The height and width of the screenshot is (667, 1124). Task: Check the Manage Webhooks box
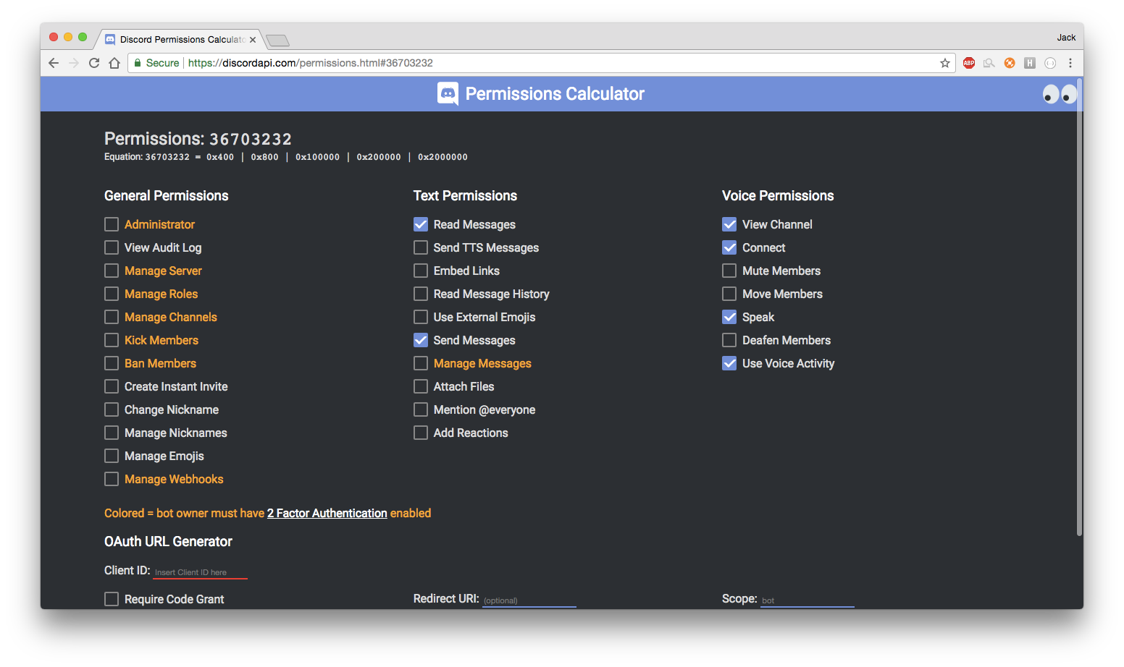coord(112,479)
